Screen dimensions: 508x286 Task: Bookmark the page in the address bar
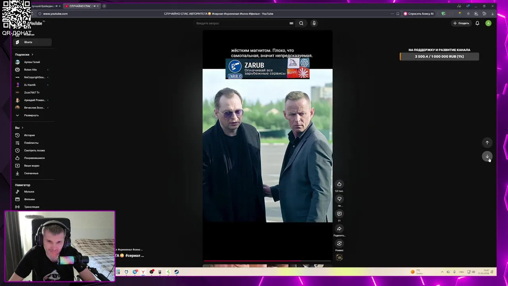click(x=398, y=14)
